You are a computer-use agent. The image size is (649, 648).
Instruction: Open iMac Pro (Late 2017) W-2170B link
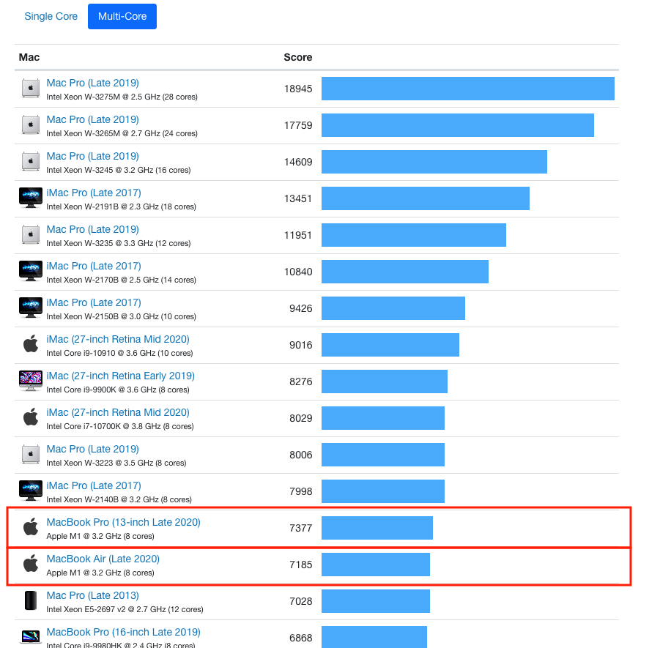pyautogui.click(x=94, y=266)
